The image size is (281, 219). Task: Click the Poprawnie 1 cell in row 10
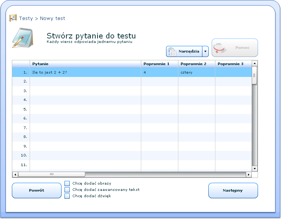pos(159,155)
